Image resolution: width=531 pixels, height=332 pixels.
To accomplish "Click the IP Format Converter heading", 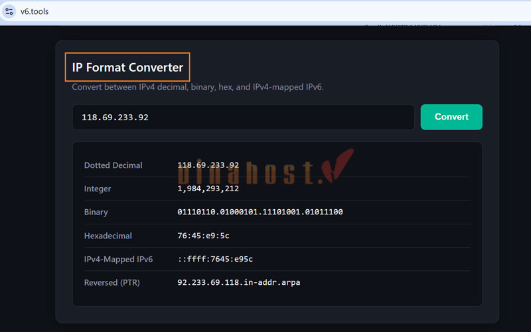I will tap(127, 67).
